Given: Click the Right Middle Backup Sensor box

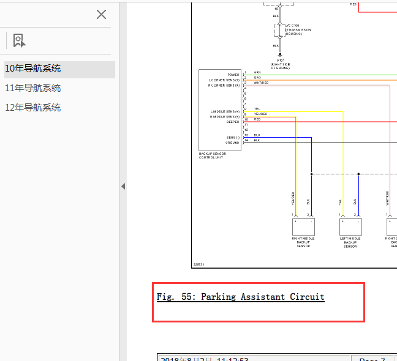Looking at the screenshot, I should pos(303,227).
